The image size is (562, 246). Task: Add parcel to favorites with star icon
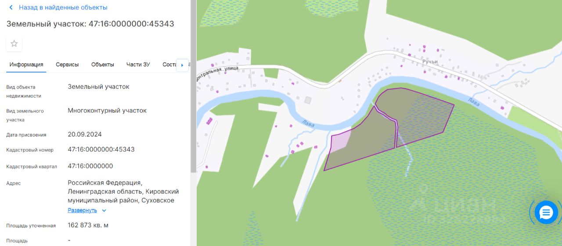(x=14, y=43)
